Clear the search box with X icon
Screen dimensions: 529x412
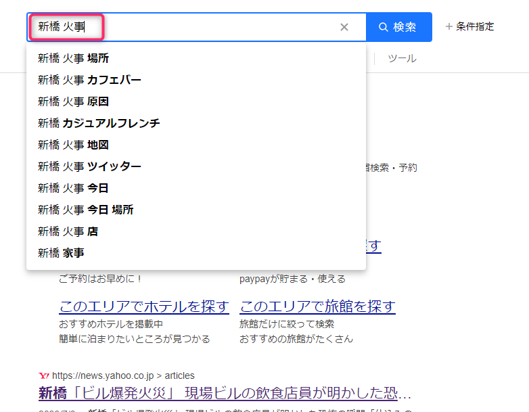point(344,27)
